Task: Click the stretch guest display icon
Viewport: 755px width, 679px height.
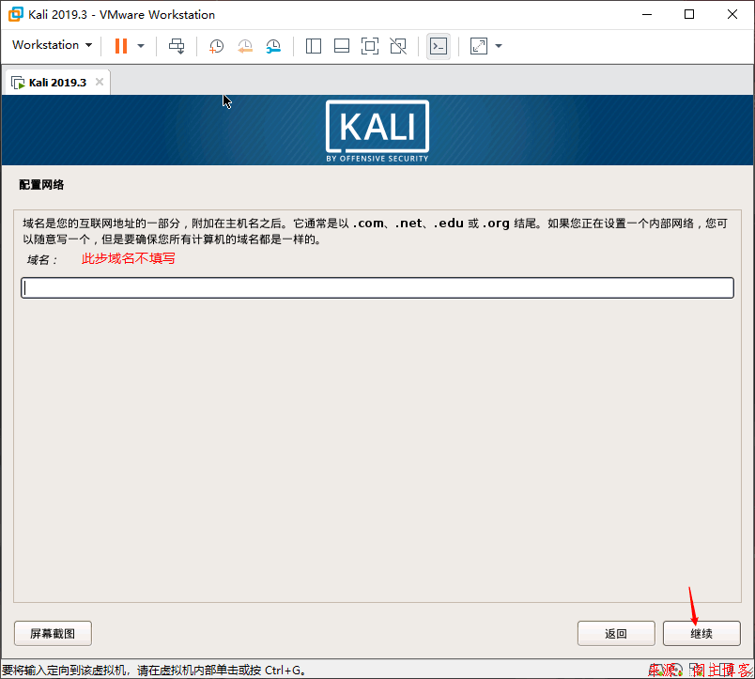Action: pos(479,46)
